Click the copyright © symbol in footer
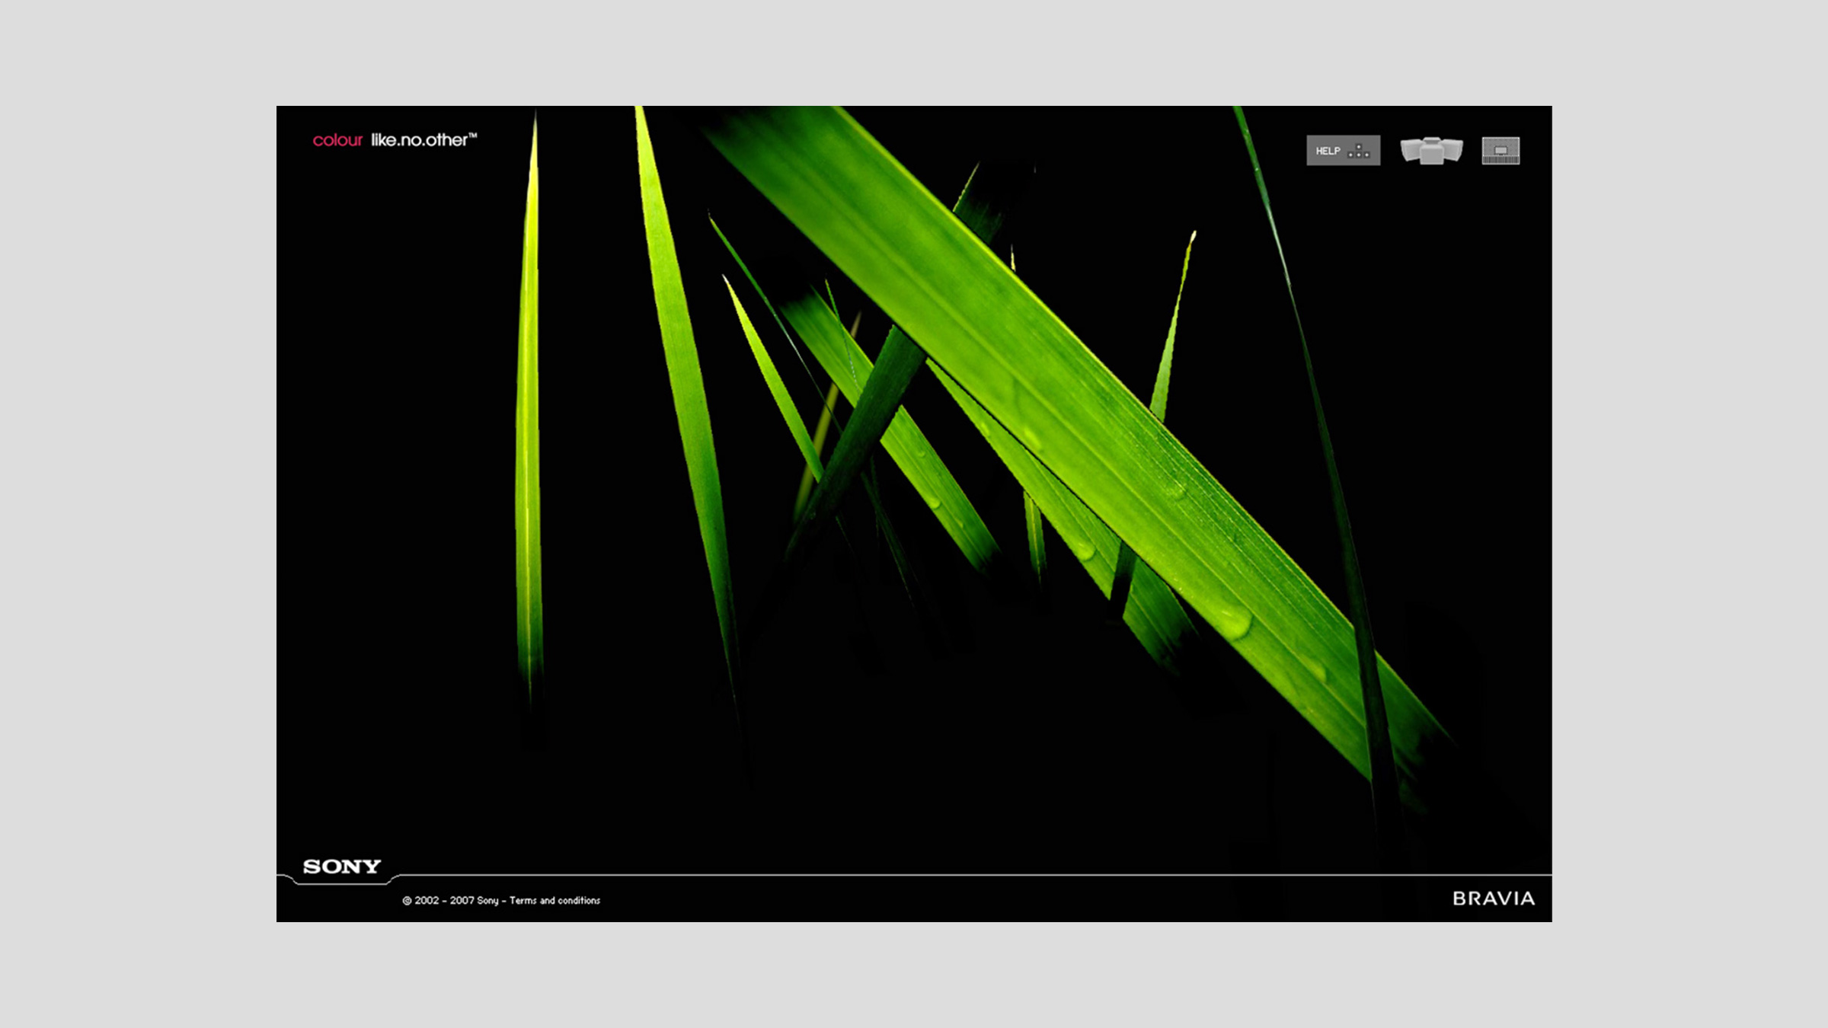 [x=407, y=901]
